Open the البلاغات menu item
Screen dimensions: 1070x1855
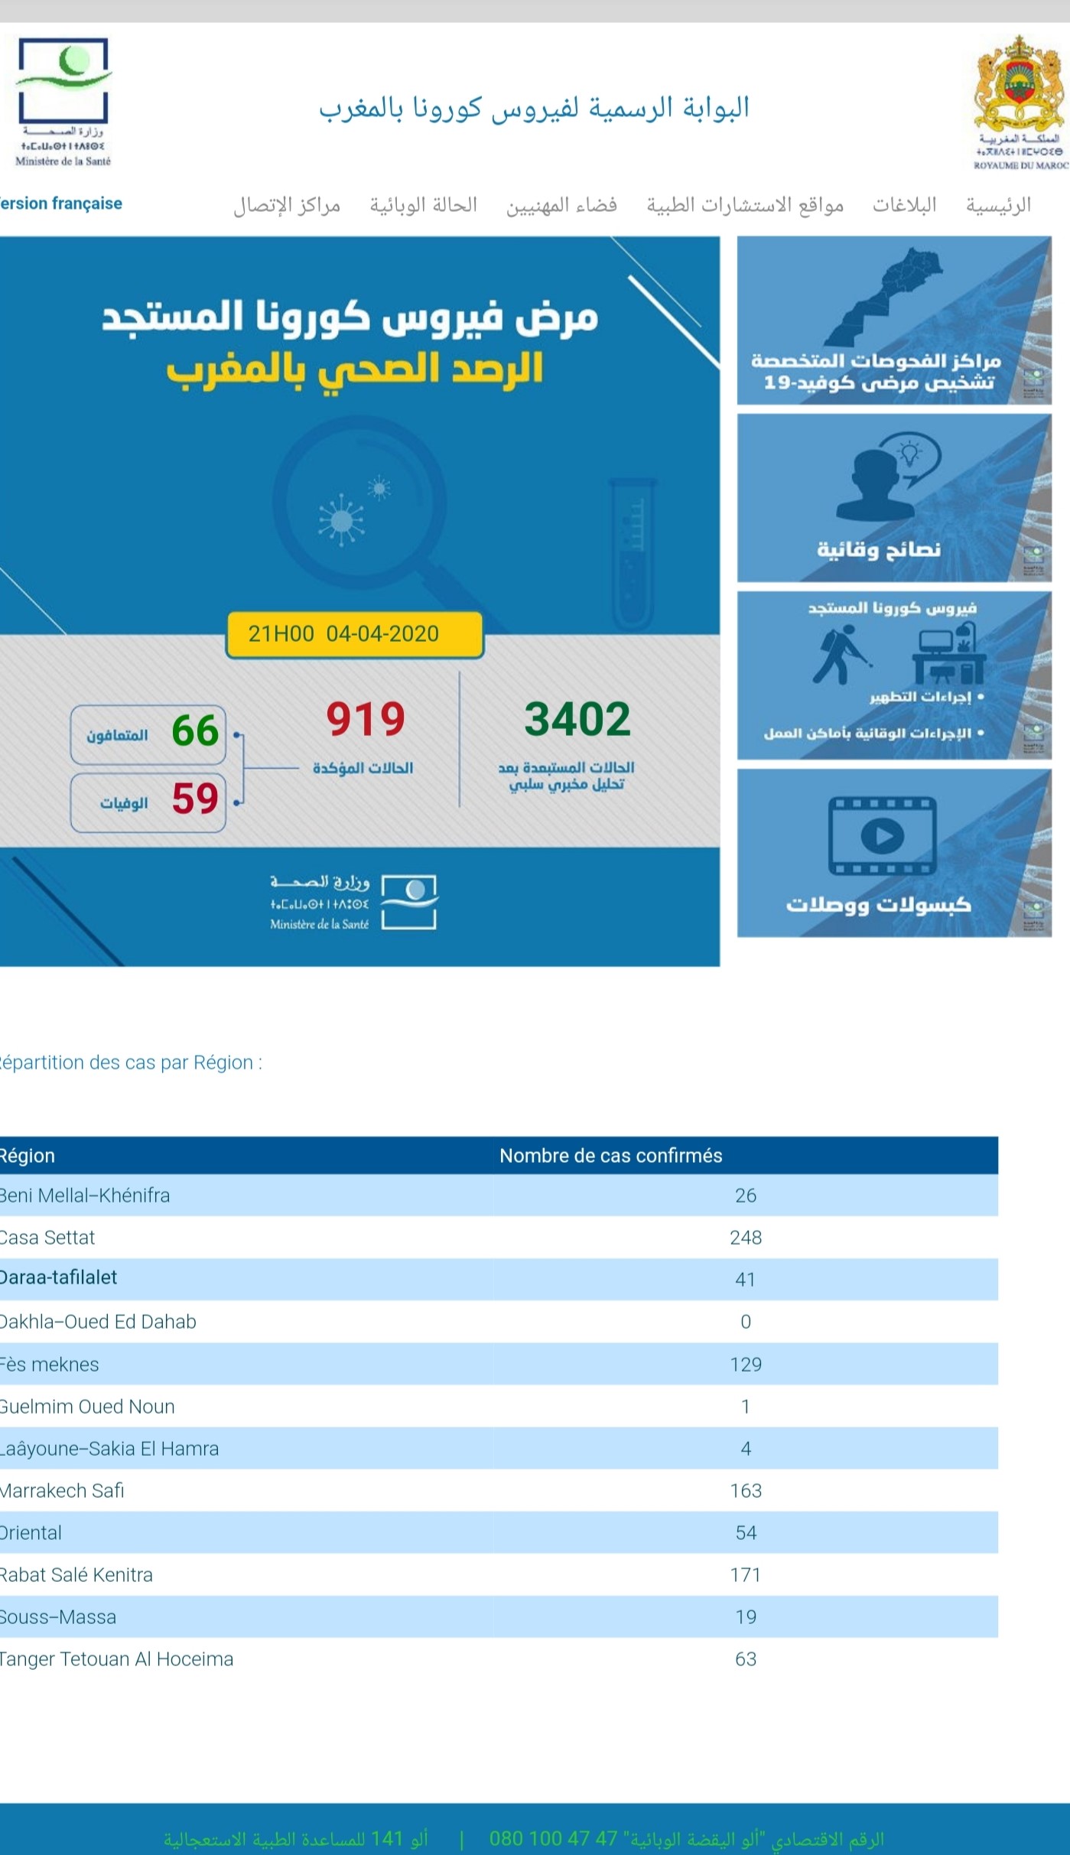(x=905, y=205)
